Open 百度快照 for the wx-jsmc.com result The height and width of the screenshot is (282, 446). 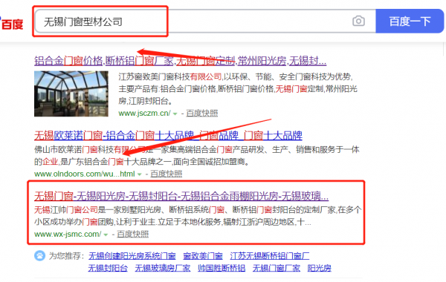pyautogui.click(x=133, y=235)
